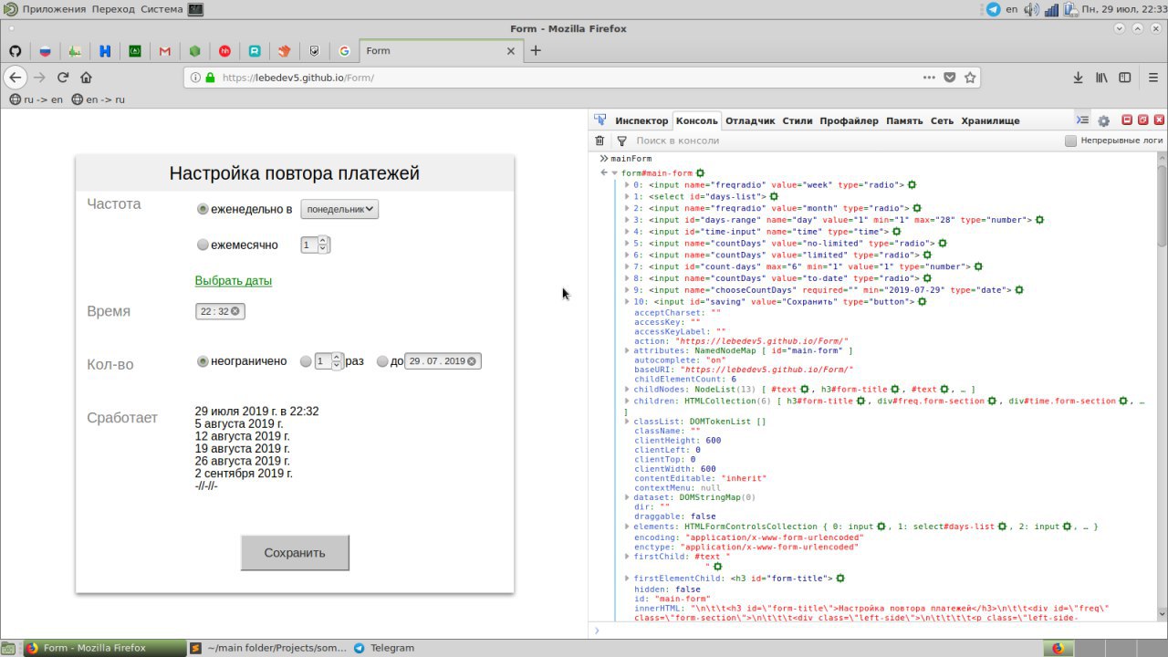Expand the 'attributes: NamedNodeMap' property

pyautogui.click(x=627, y=350)
